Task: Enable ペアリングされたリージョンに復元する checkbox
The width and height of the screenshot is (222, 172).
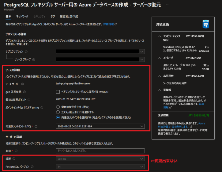Action: tap(58, 92)
